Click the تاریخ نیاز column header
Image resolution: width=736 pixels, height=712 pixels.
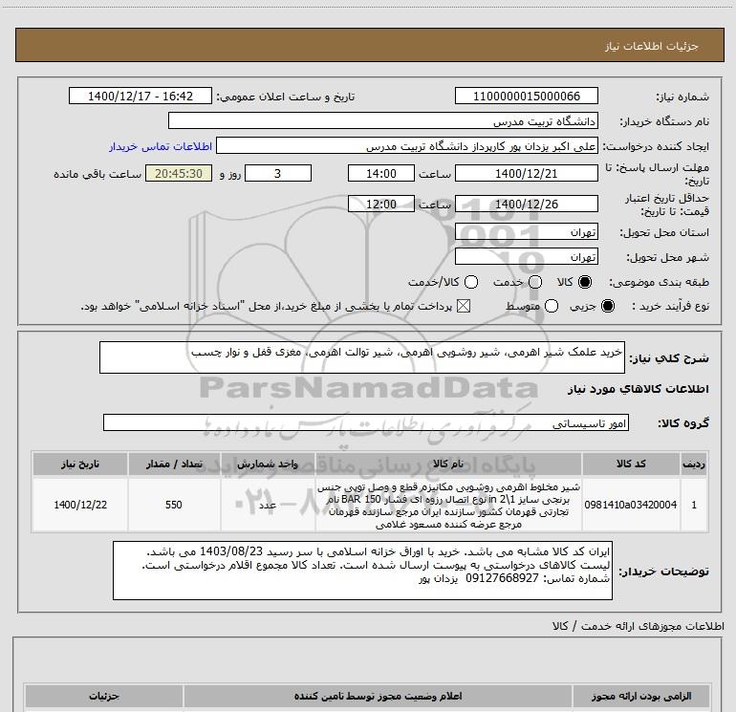[79, 464]
